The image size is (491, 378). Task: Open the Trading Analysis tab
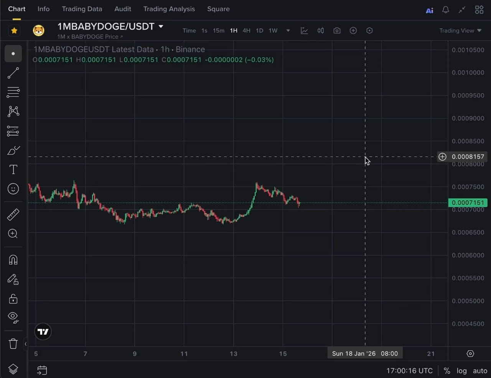169,9
